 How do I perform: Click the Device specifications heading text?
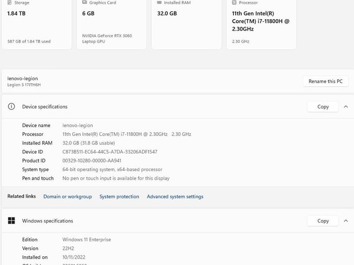45,107
